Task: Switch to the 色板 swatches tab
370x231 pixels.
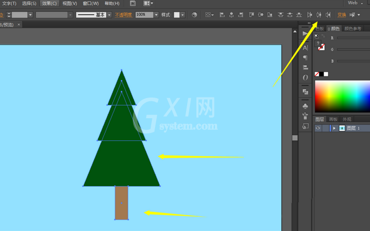Action: pos(320,28)
